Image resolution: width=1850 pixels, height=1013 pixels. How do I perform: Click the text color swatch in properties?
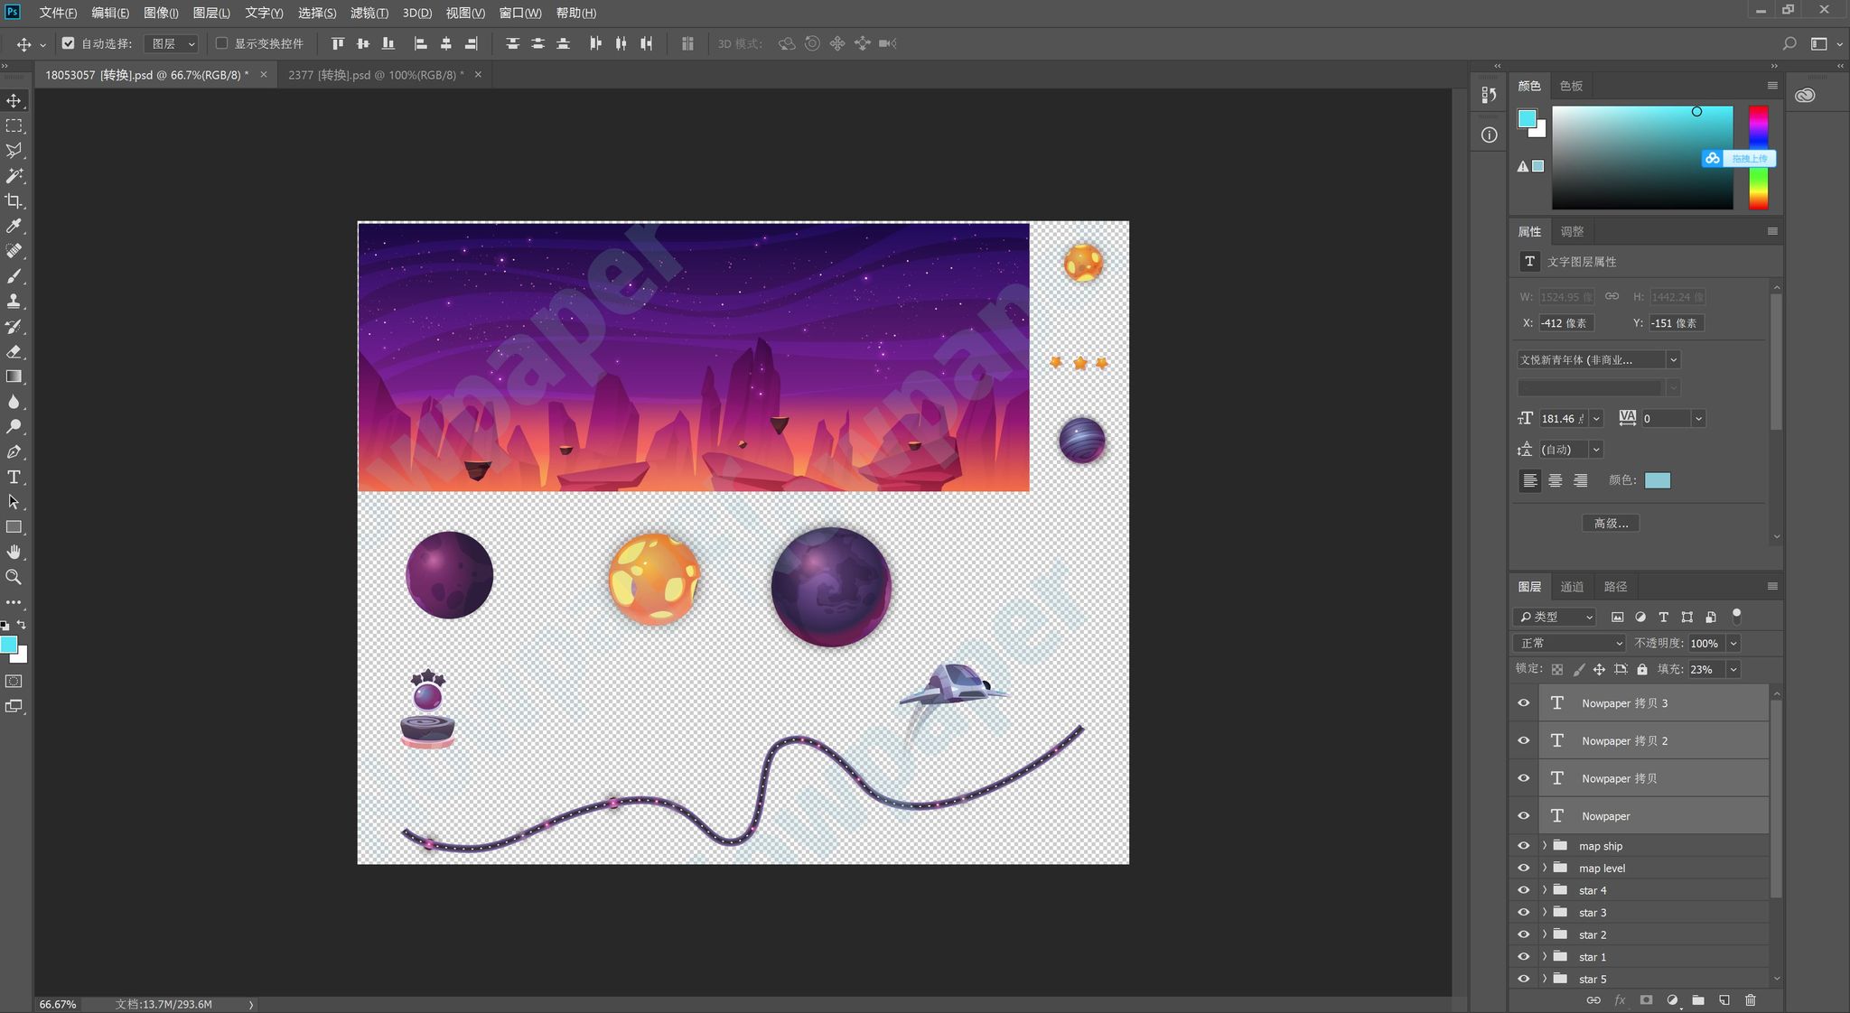point(1658,480)
